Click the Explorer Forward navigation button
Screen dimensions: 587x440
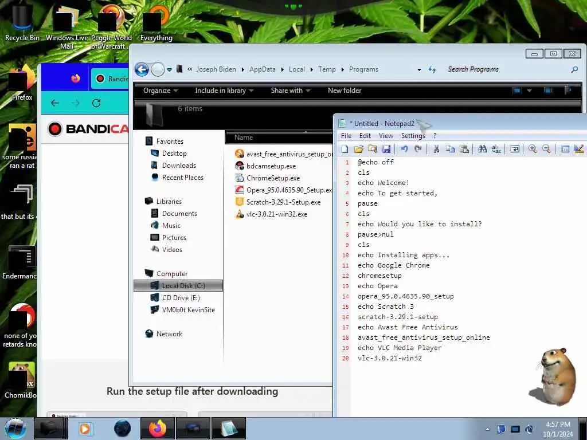[158, 69]
